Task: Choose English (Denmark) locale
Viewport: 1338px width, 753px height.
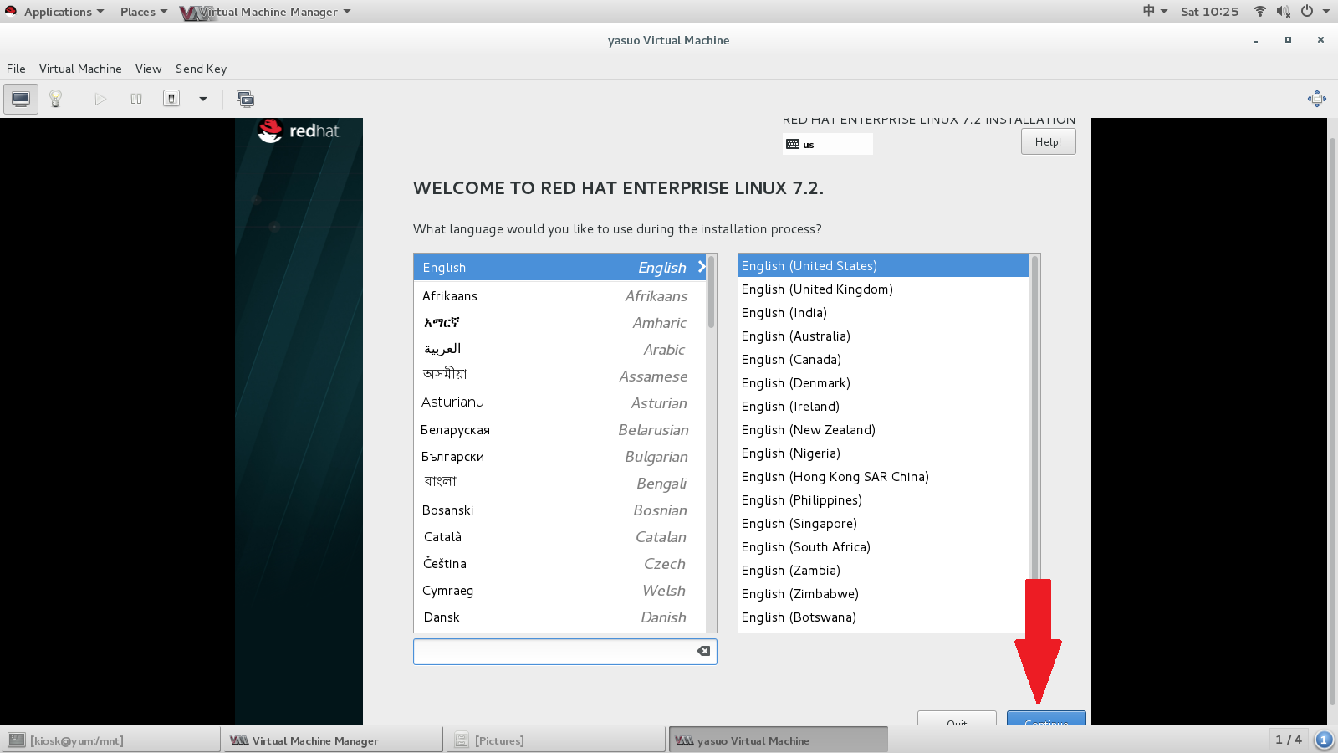Action: click(884, 383)
